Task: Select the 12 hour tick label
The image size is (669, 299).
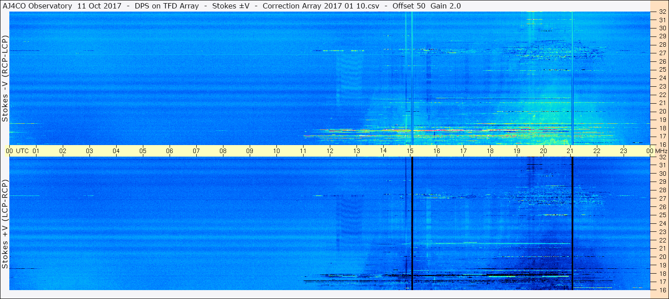Action: point(330,151)
